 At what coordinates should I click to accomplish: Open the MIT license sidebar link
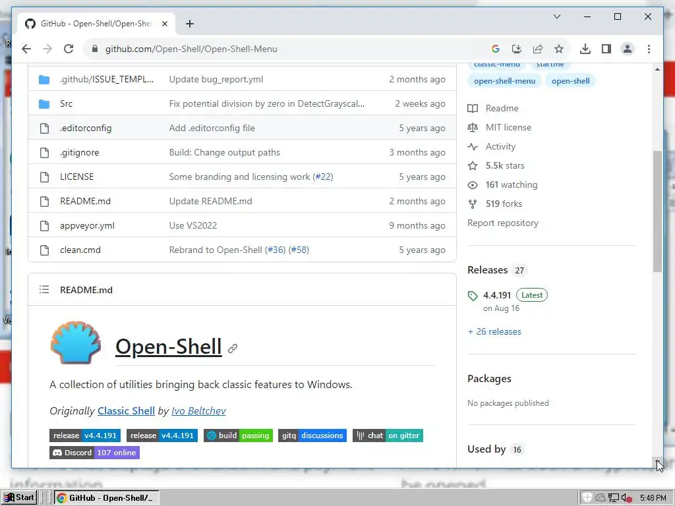point(508,127)
